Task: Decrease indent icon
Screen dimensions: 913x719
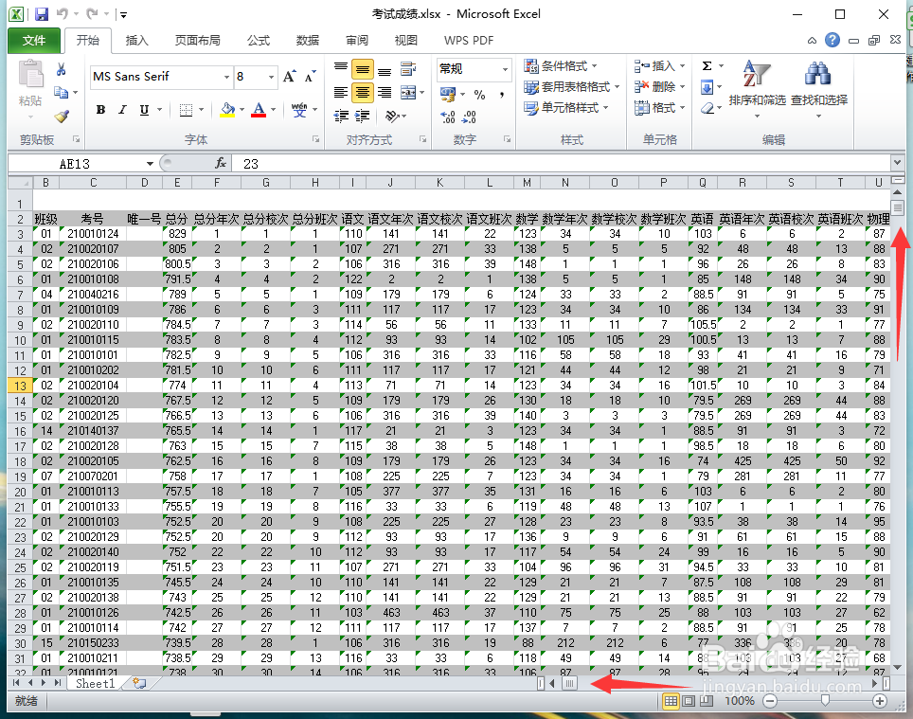Action: pyautogui.click(x=341, y=116)
